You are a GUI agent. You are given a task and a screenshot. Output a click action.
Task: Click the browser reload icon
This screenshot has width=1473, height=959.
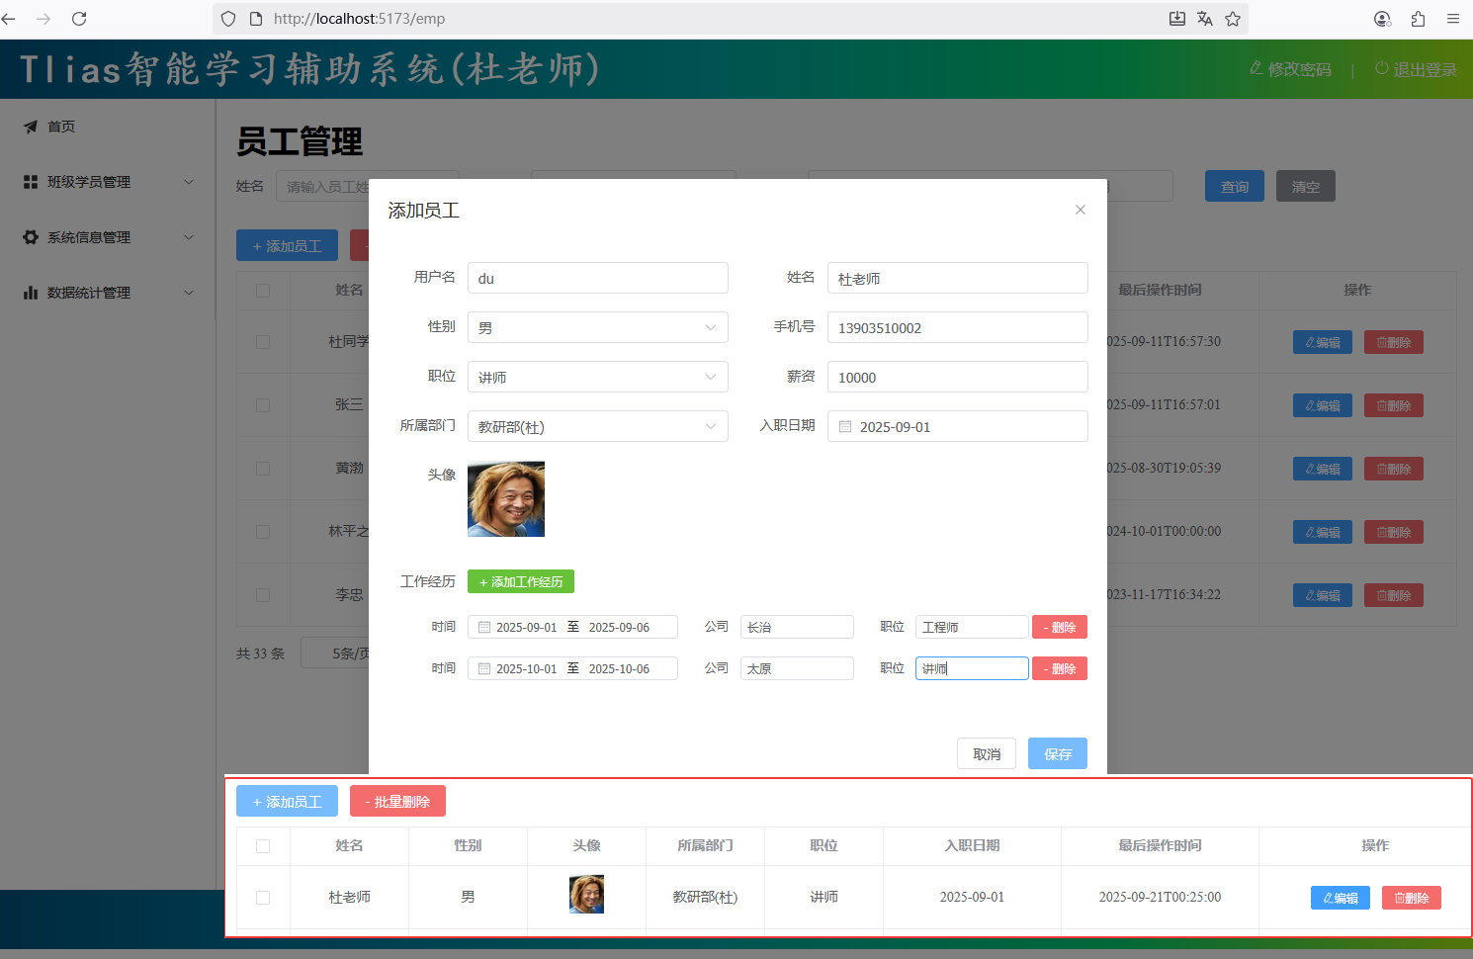(79, 19)
